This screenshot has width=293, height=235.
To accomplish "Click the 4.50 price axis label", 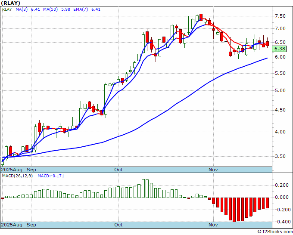I will click(x=280, y=110).
